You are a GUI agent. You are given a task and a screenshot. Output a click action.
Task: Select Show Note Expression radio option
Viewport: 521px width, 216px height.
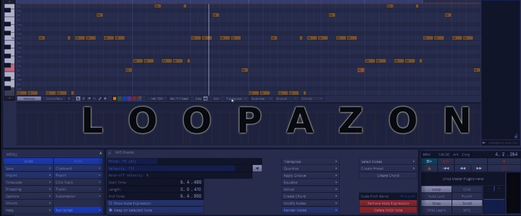(155, 203)
